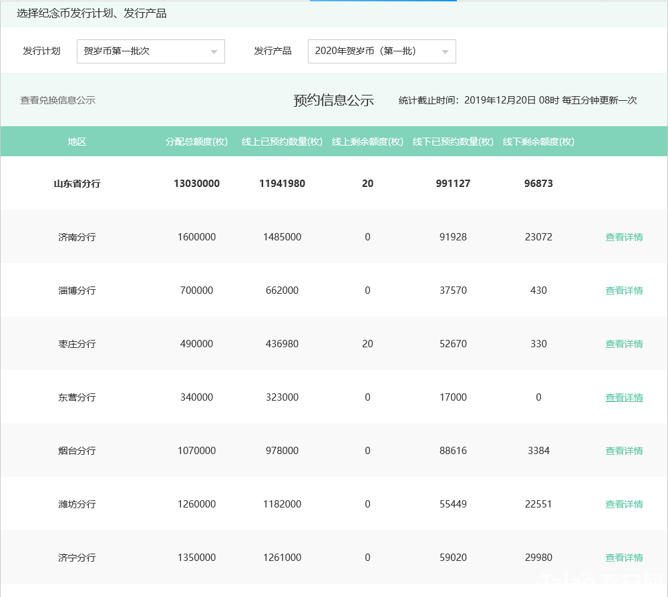Click the 选择纪念币发行计划、发行产品 title
The height and width of the screenshot is (597, 668).
click(x=92, y=13)
